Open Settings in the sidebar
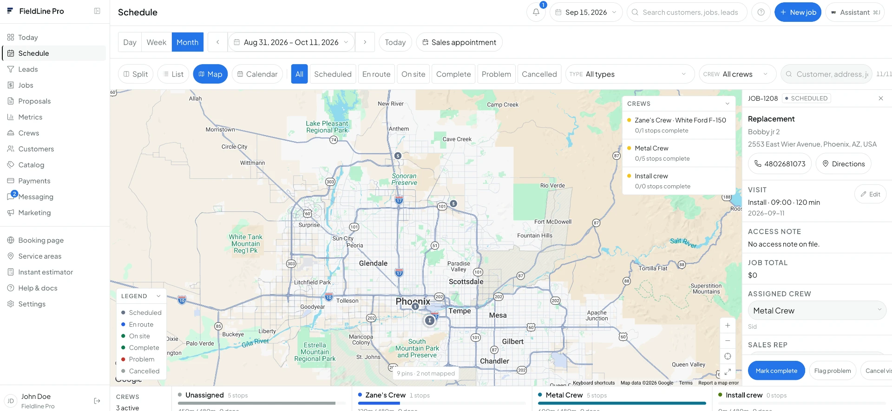The width and height of the screenshot is (892, 411). pos(53,304)
